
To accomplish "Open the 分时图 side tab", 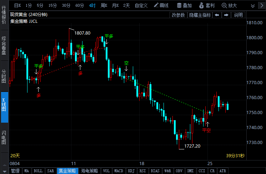I will (4, 76).
